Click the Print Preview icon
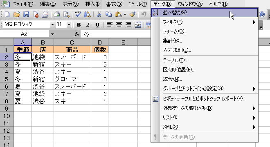This screenshot has height=147, width=270. (66, 14)
